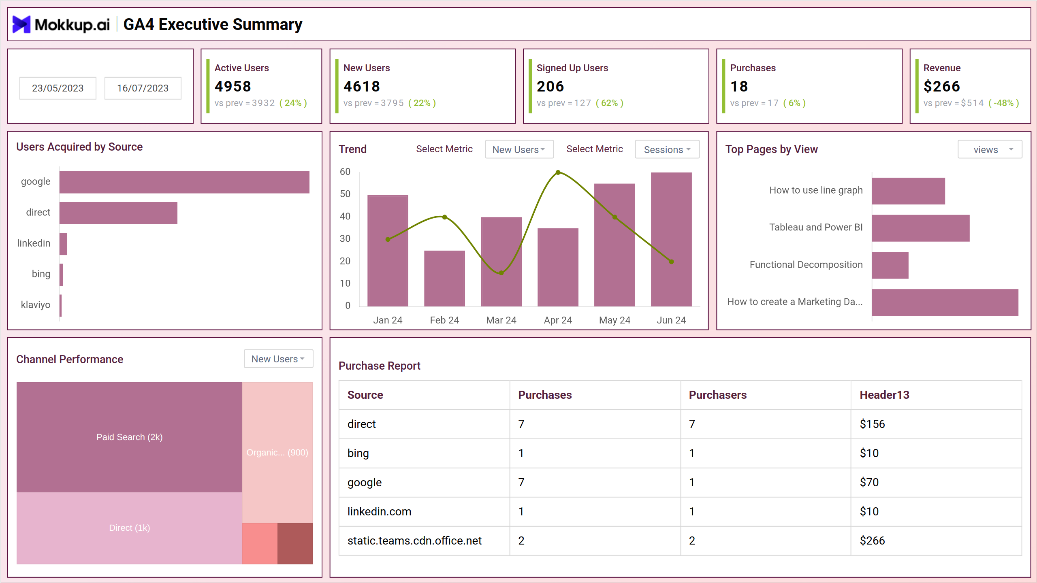This screenshot has width=1037, height=583.
Task: Click the google bar in Users Acquired
Action: click(x=184, y=182)
